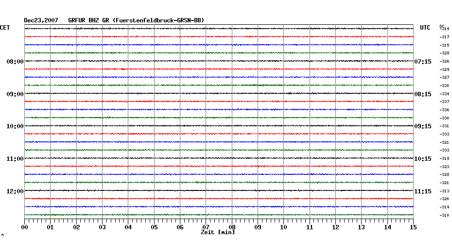The width and height of the screenshot is (452, 240).
Task: Select the 11:00 CET time label
Action: click(x=15, y=159)
